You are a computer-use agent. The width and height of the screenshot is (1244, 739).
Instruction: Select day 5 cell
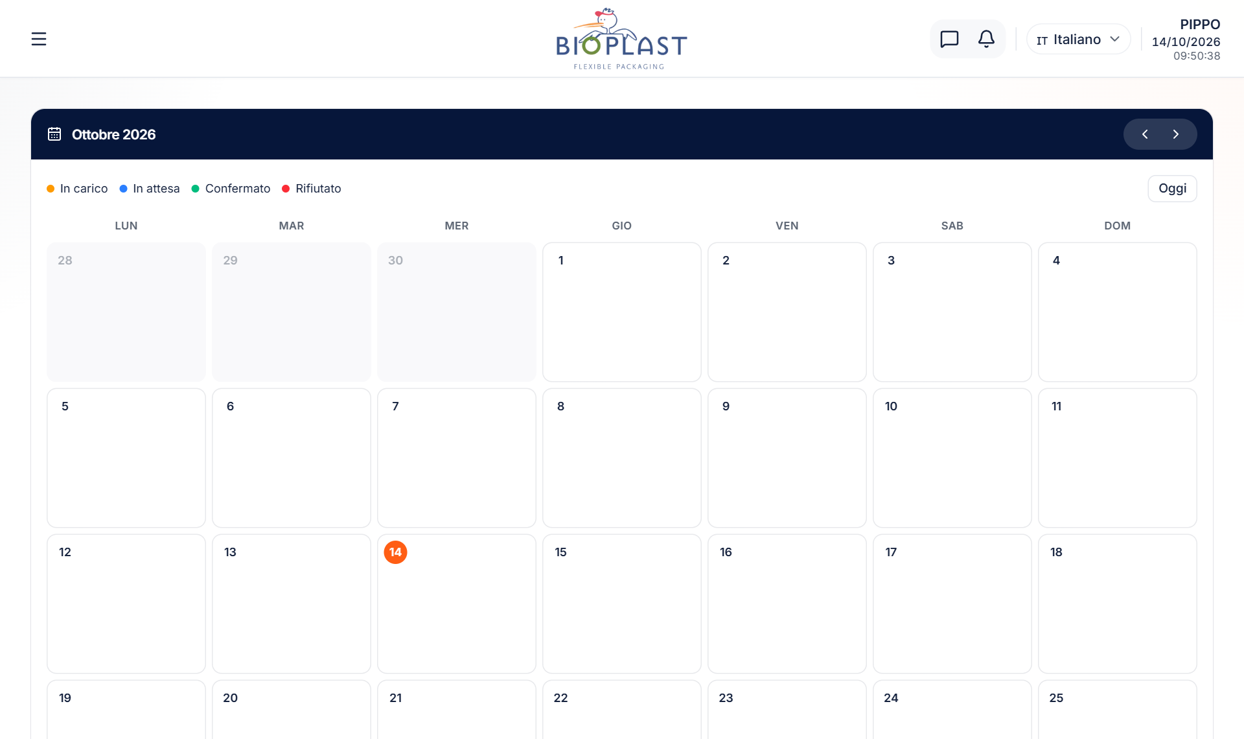click(126, 458)
